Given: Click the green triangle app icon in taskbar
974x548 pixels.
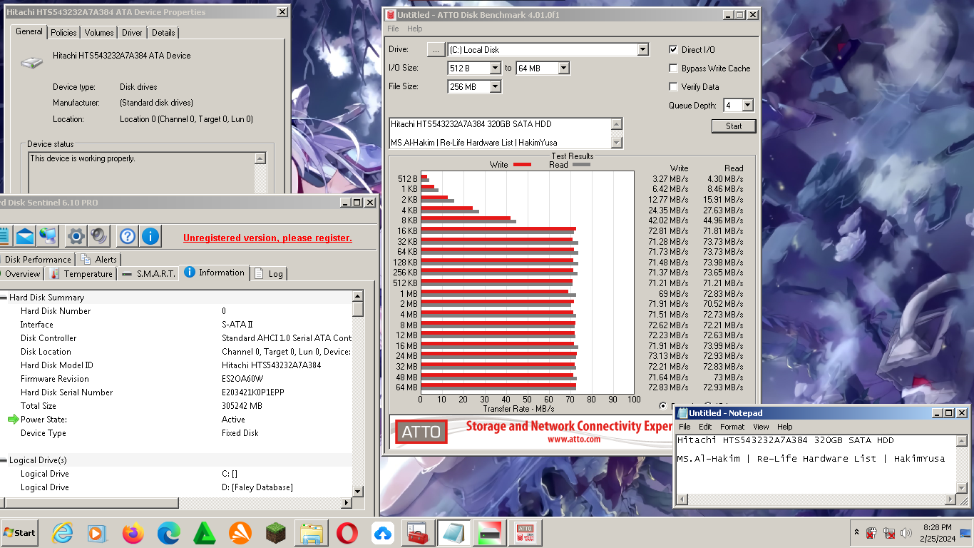Looking at the screenshot, I should pyautogui.click(x=205, y=533).
